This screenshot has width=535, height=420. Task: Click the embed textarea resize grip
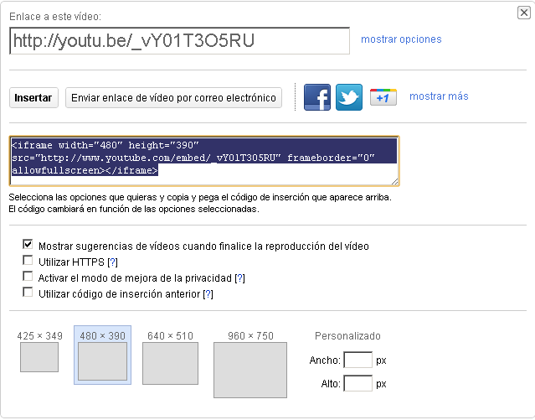pyautogui.click(x=395, y=182)
